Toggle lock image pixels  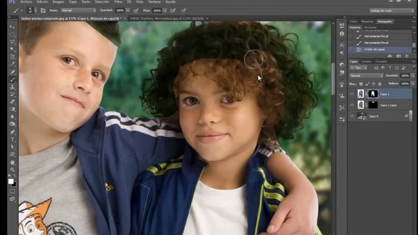(367, 84)
